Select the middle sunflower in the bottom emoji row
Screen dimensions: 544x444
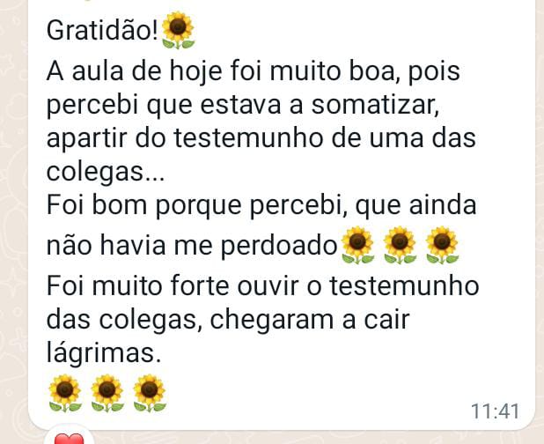[107, 393]
